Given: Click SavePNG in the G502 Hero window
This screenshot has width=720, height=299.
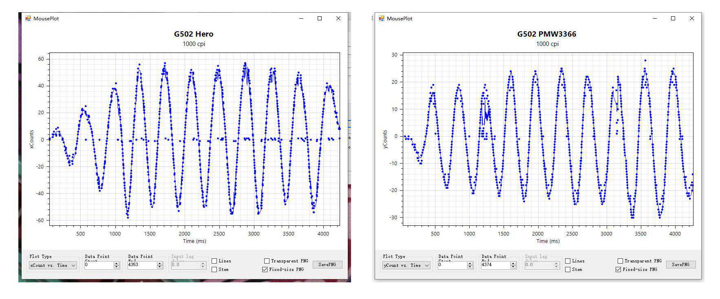Looking at the screenshot, I should coord(327,265).
